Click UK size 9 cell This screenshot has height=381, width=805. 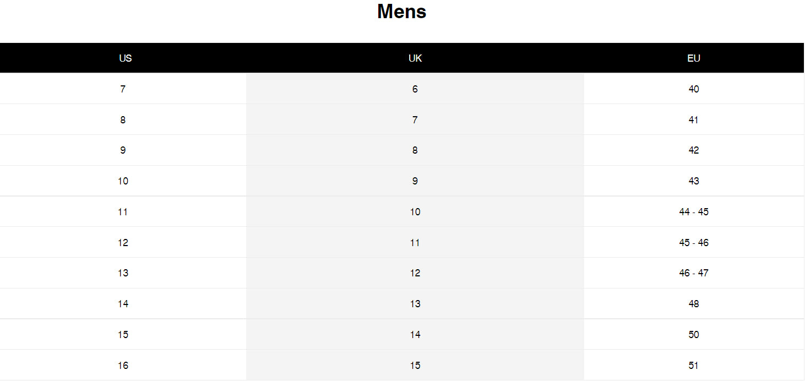pos(415,181)
